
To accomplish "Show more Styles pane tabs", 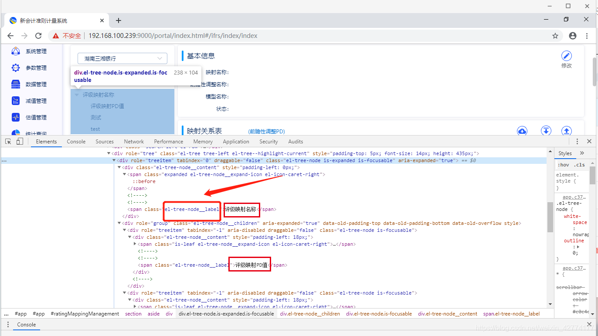I will pos(582,153).
